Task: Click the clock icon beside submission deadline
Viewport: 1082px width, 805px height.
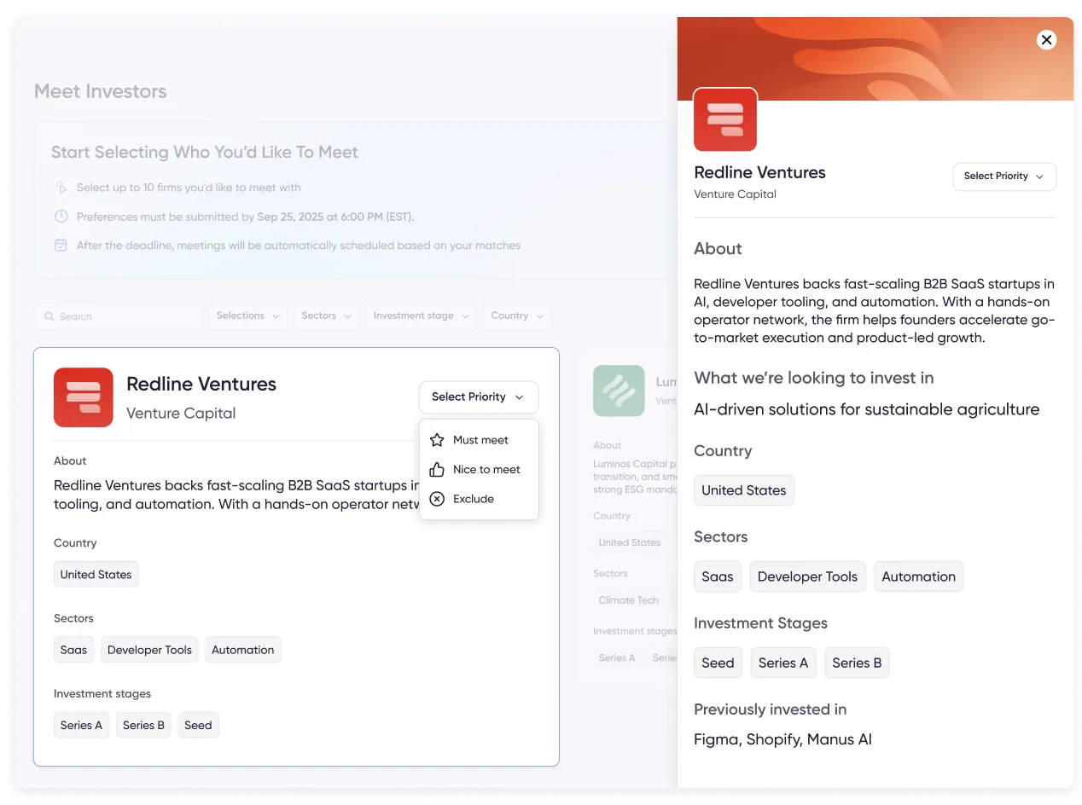Action: pyautogui.click(x=61, y=217)
